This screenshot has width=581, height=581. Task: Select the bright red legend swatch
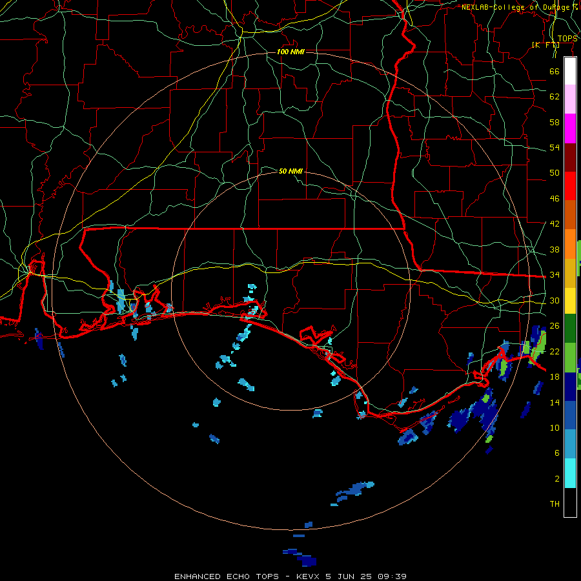(570, 186)
